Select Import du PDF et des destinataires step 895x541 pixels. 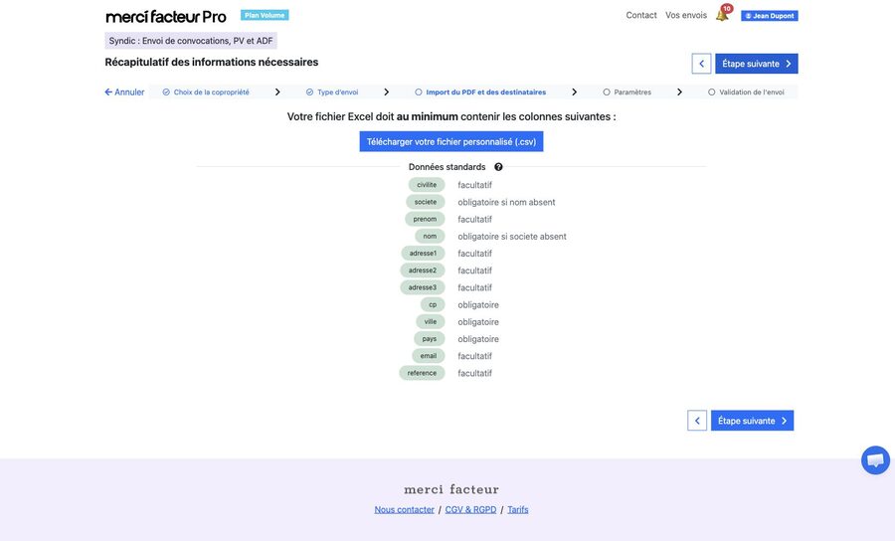point(480,91)
